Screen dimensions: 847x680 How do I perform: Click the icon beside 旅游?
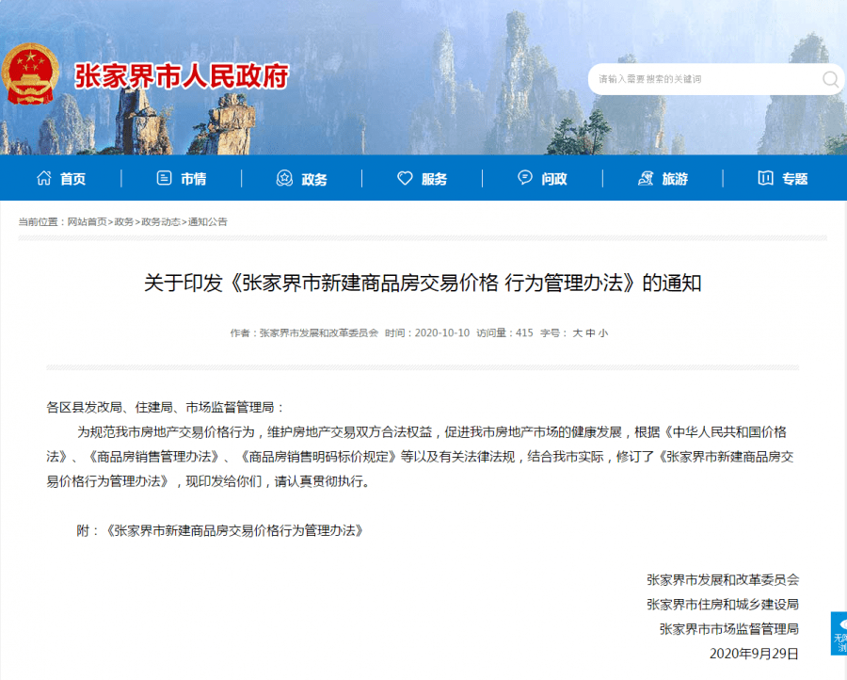[x=646, y=178]
